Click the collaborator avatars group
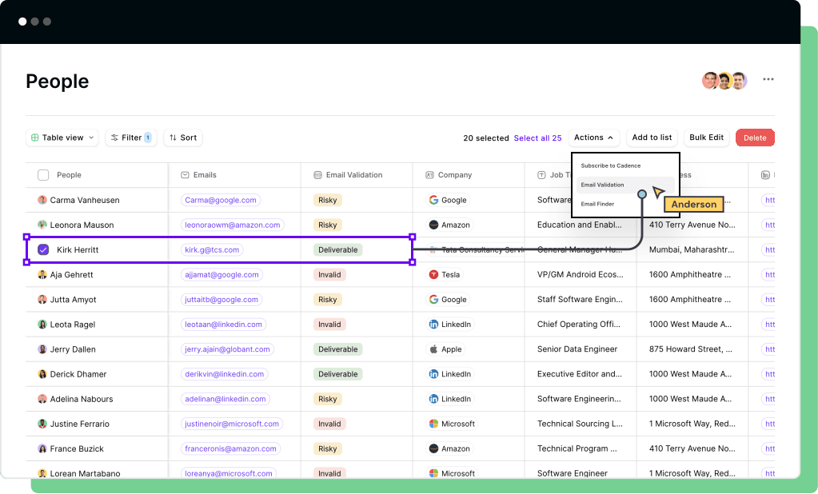Screen dimensions: 818x494 pyautogui.click(x=724, y=80)
